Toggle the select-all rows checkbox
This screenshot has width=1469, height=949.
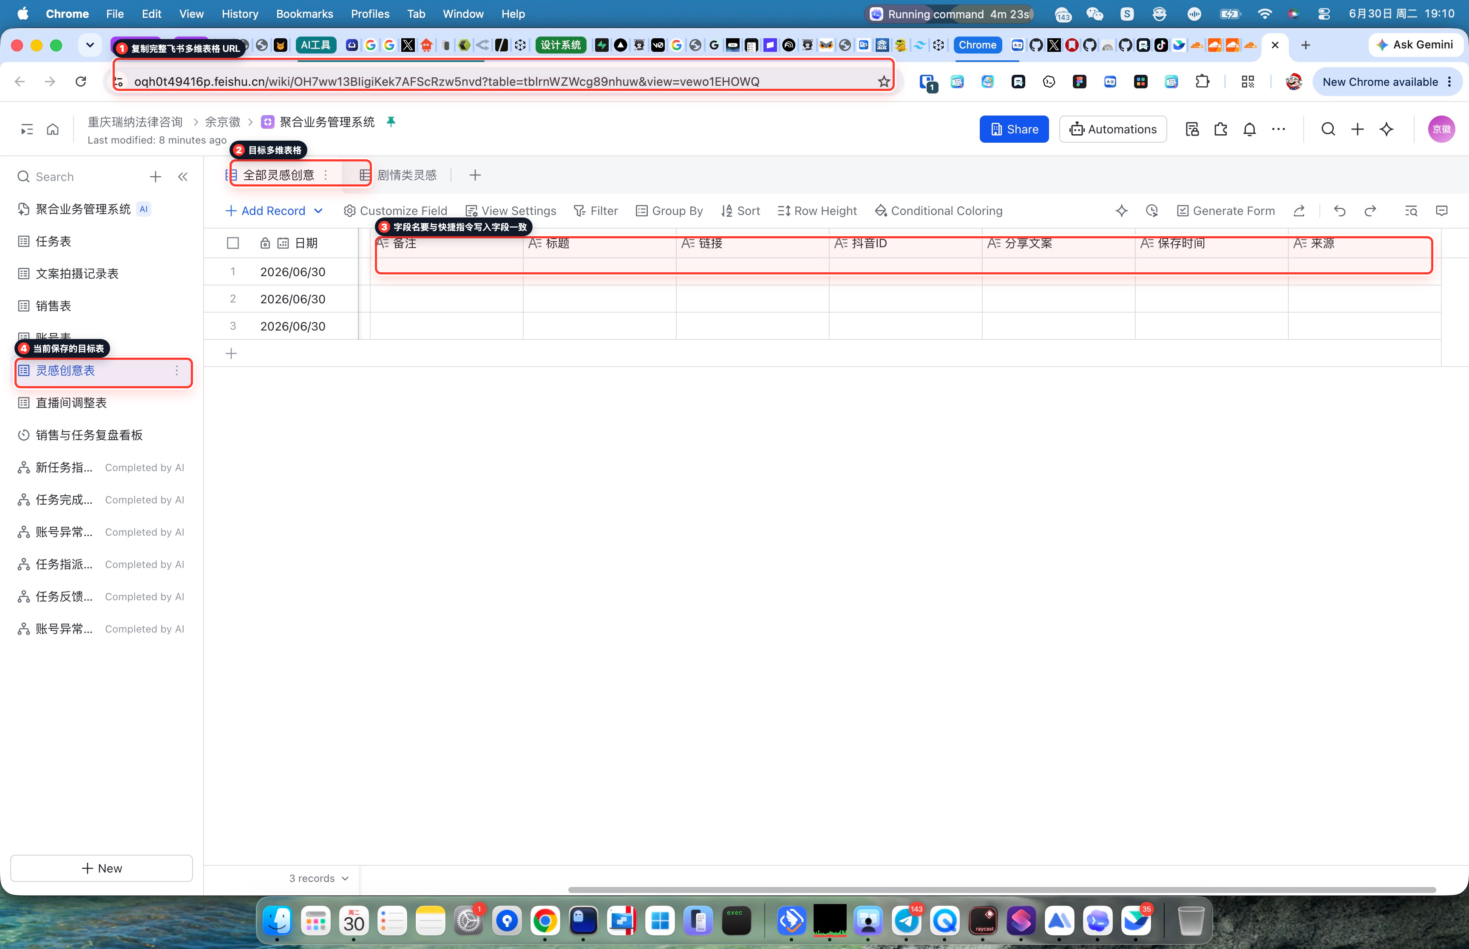(233, 243)
